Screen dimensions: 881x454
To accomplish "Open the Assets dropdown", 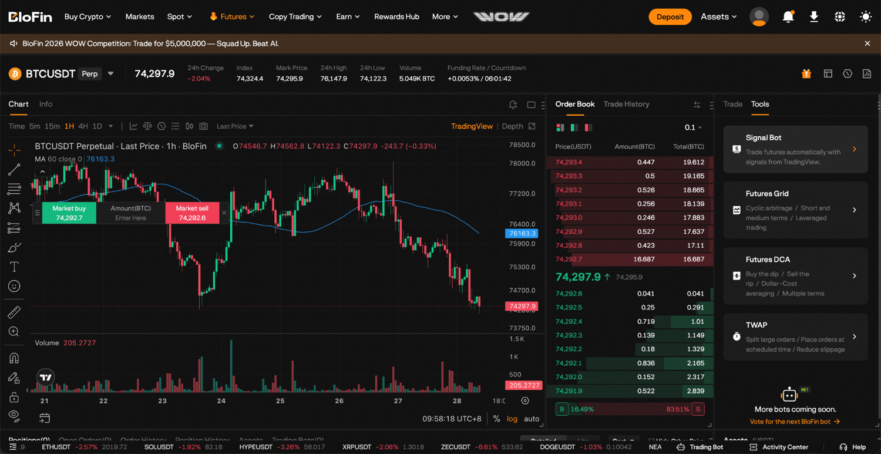I will tap(718, 17).
